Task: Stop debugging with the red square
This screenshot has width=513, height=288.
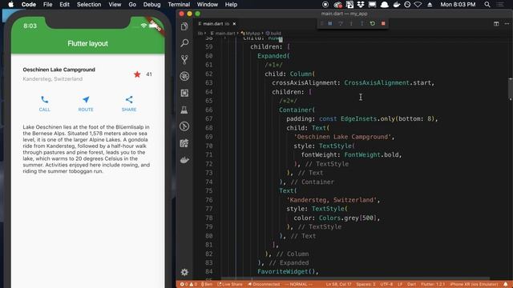Action: [383, 23]
